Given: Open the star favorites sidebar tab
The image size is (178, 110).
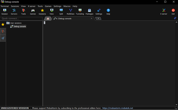Looking at the screenshot, I should (3, 24).
